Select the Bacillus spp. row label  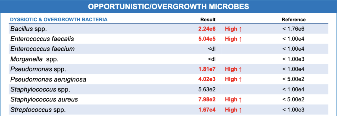[x=30, y=29]
